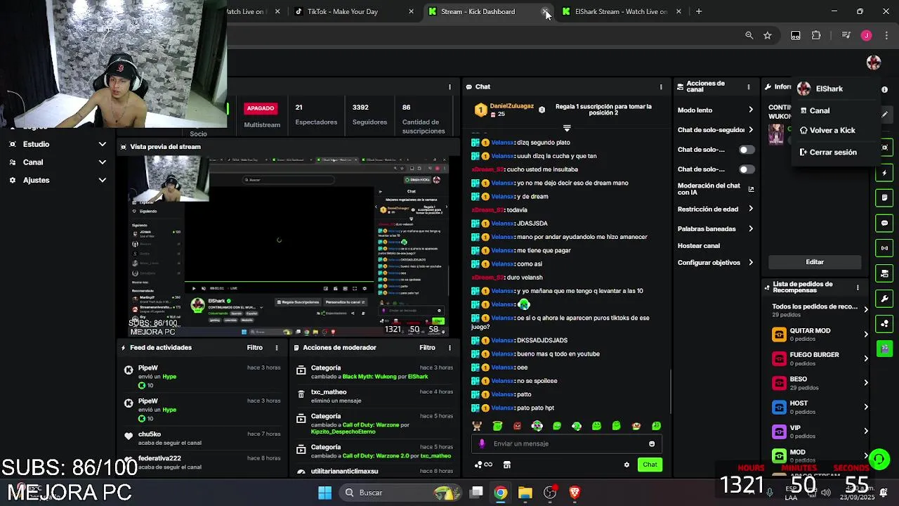
Task: Open the notes sidebar icon
Action: [885, 198]
